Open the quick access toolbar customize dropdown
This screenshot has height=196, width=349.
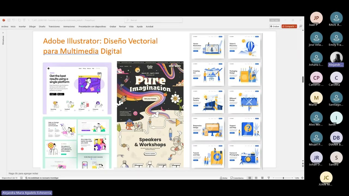pyautogui.click(x=28, y=20)
